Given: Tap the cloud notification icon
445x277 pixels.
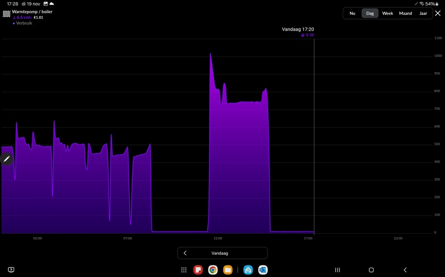Looking at the screenshot, I should 52,4.
